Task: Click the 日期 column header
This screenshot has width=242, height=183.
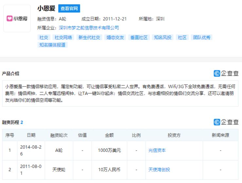Action: point(31,135)
